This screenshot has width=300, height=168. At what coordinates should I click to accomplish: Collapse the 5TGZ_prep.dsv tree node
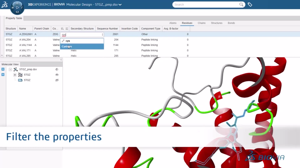click(x=10, y=69)
